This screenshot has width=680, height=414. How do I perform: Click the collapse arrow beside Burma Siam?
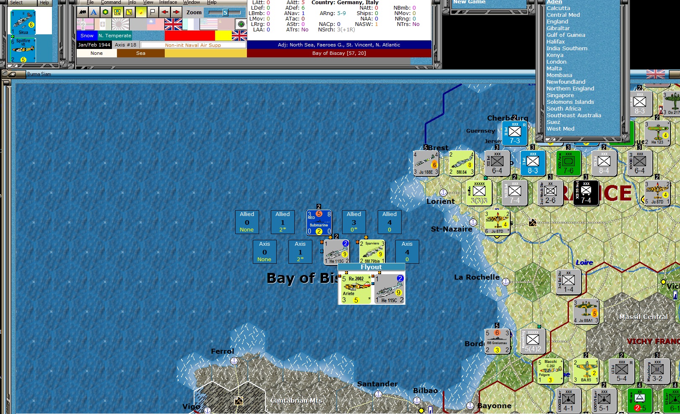click(x=11, y=74)
